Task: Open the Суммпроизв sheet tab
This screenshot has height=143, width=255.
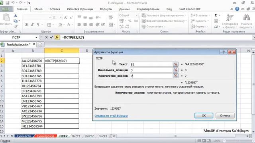Action: (45, 136)
